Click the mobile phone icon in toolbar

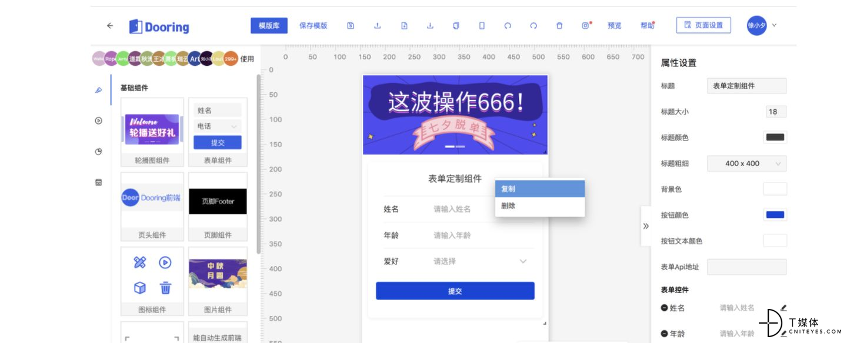[482, 26]
